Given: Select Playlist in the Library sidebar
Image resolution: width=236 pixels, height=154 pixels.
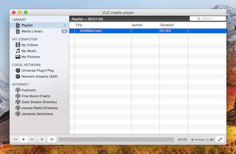Looking at the screenshot, I should (x=39, y=25).
